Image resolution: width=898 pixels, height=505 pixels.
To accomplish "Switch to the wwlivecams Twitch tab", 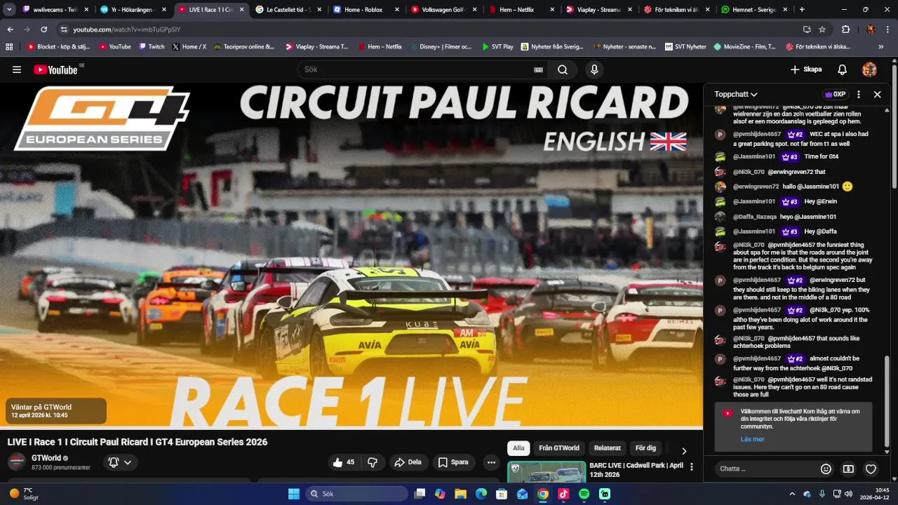I will pos(56,10).
